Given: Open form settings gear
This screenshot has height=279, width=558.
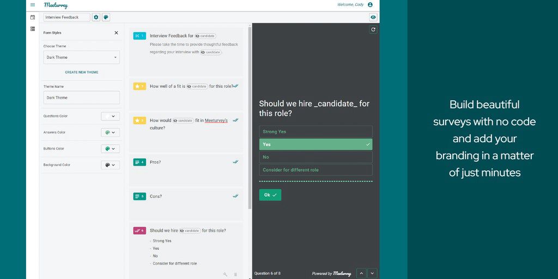Looking at the screenshot, I should click(96, 17).
